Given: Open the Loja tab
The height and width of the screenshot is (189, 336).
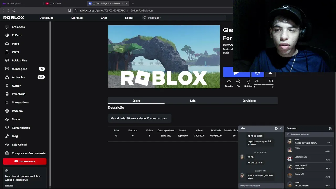Looking at the screenshot, I should pos(193,101).
